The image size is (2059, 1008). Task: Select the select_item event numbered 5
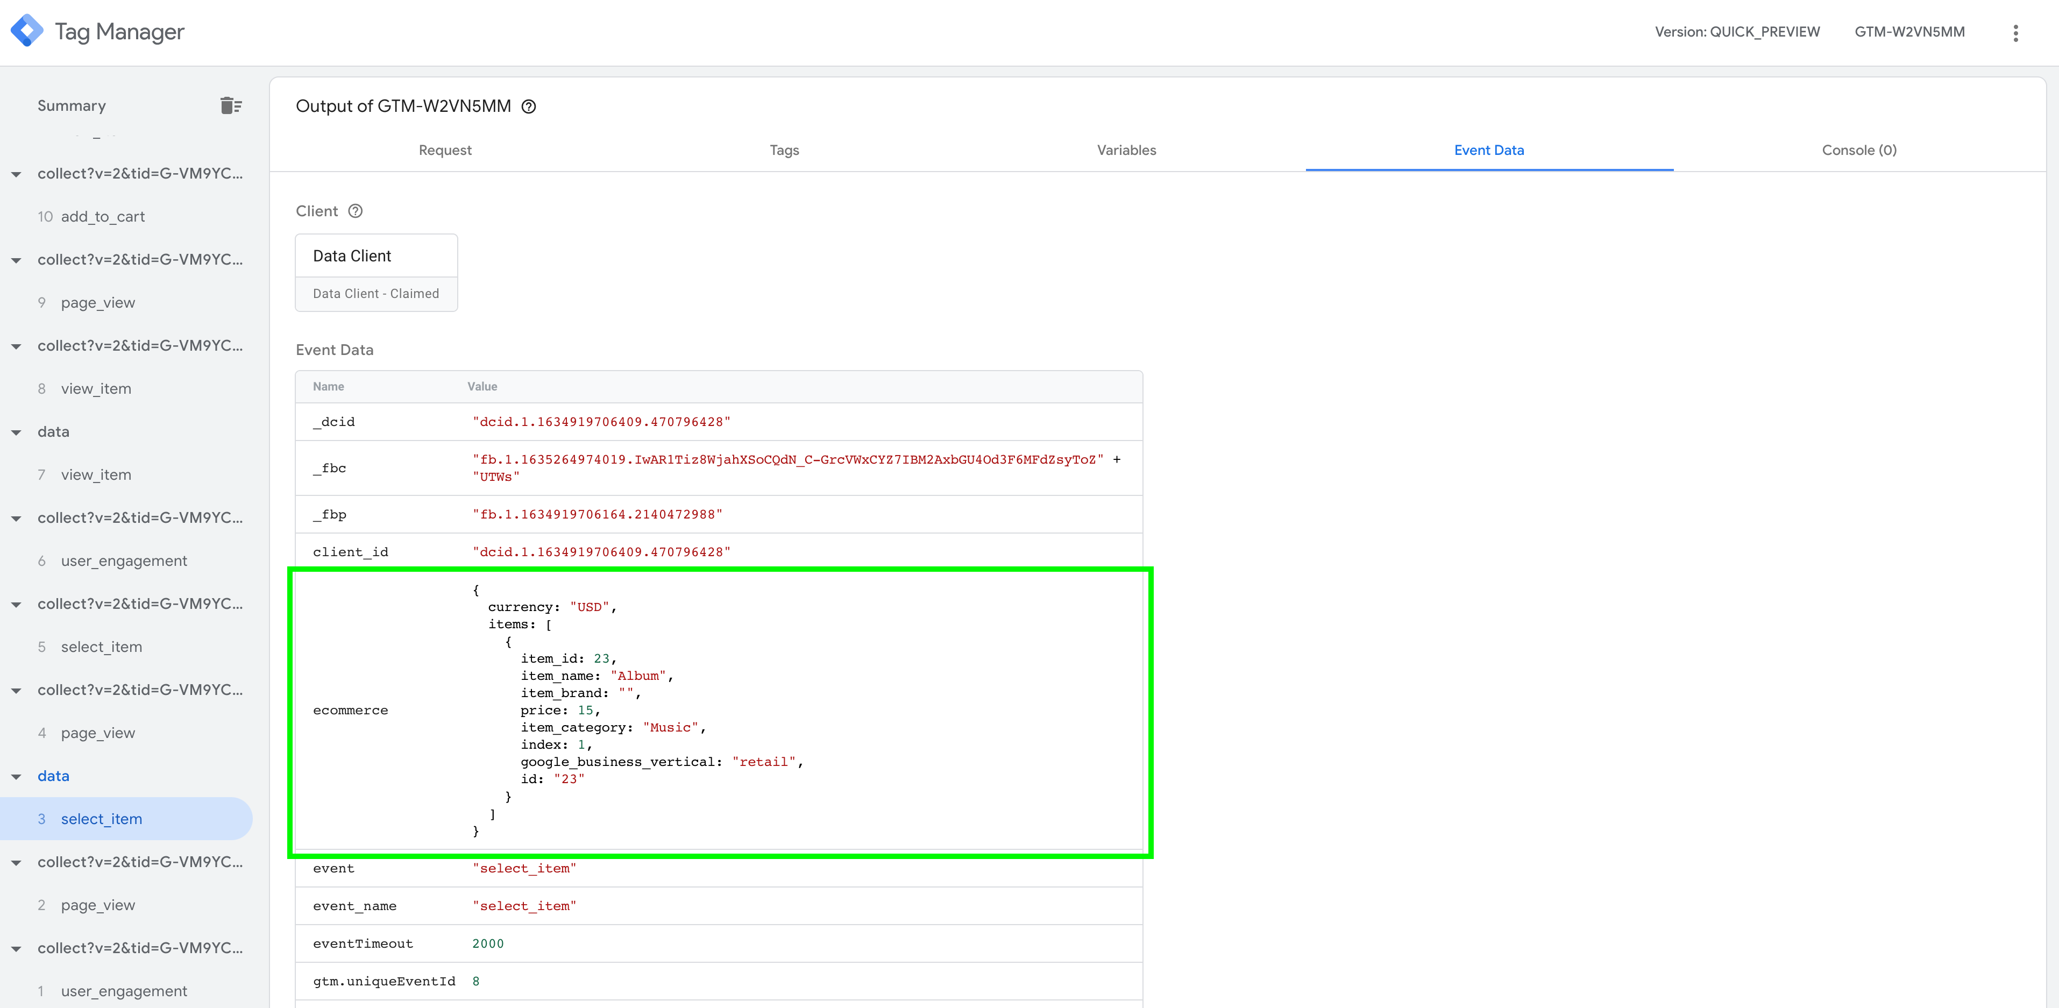click(102, 647)
